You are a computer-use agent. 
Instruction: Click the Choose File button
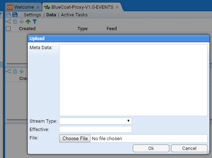point(75,138)
